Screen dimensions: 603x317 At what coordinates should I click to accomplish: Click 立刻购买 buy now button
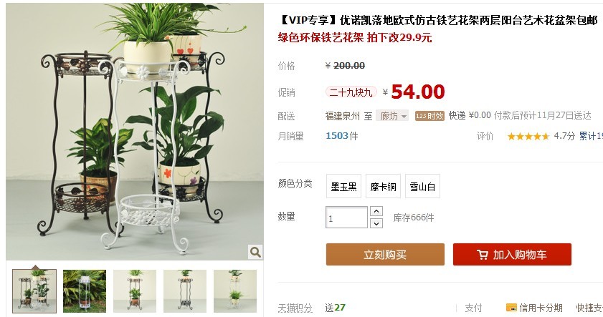pyautogui.click(x=385, y=255)
